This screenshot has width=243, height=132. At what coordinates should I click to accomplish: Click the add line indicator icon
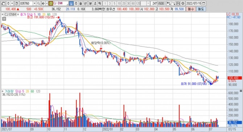174,3
